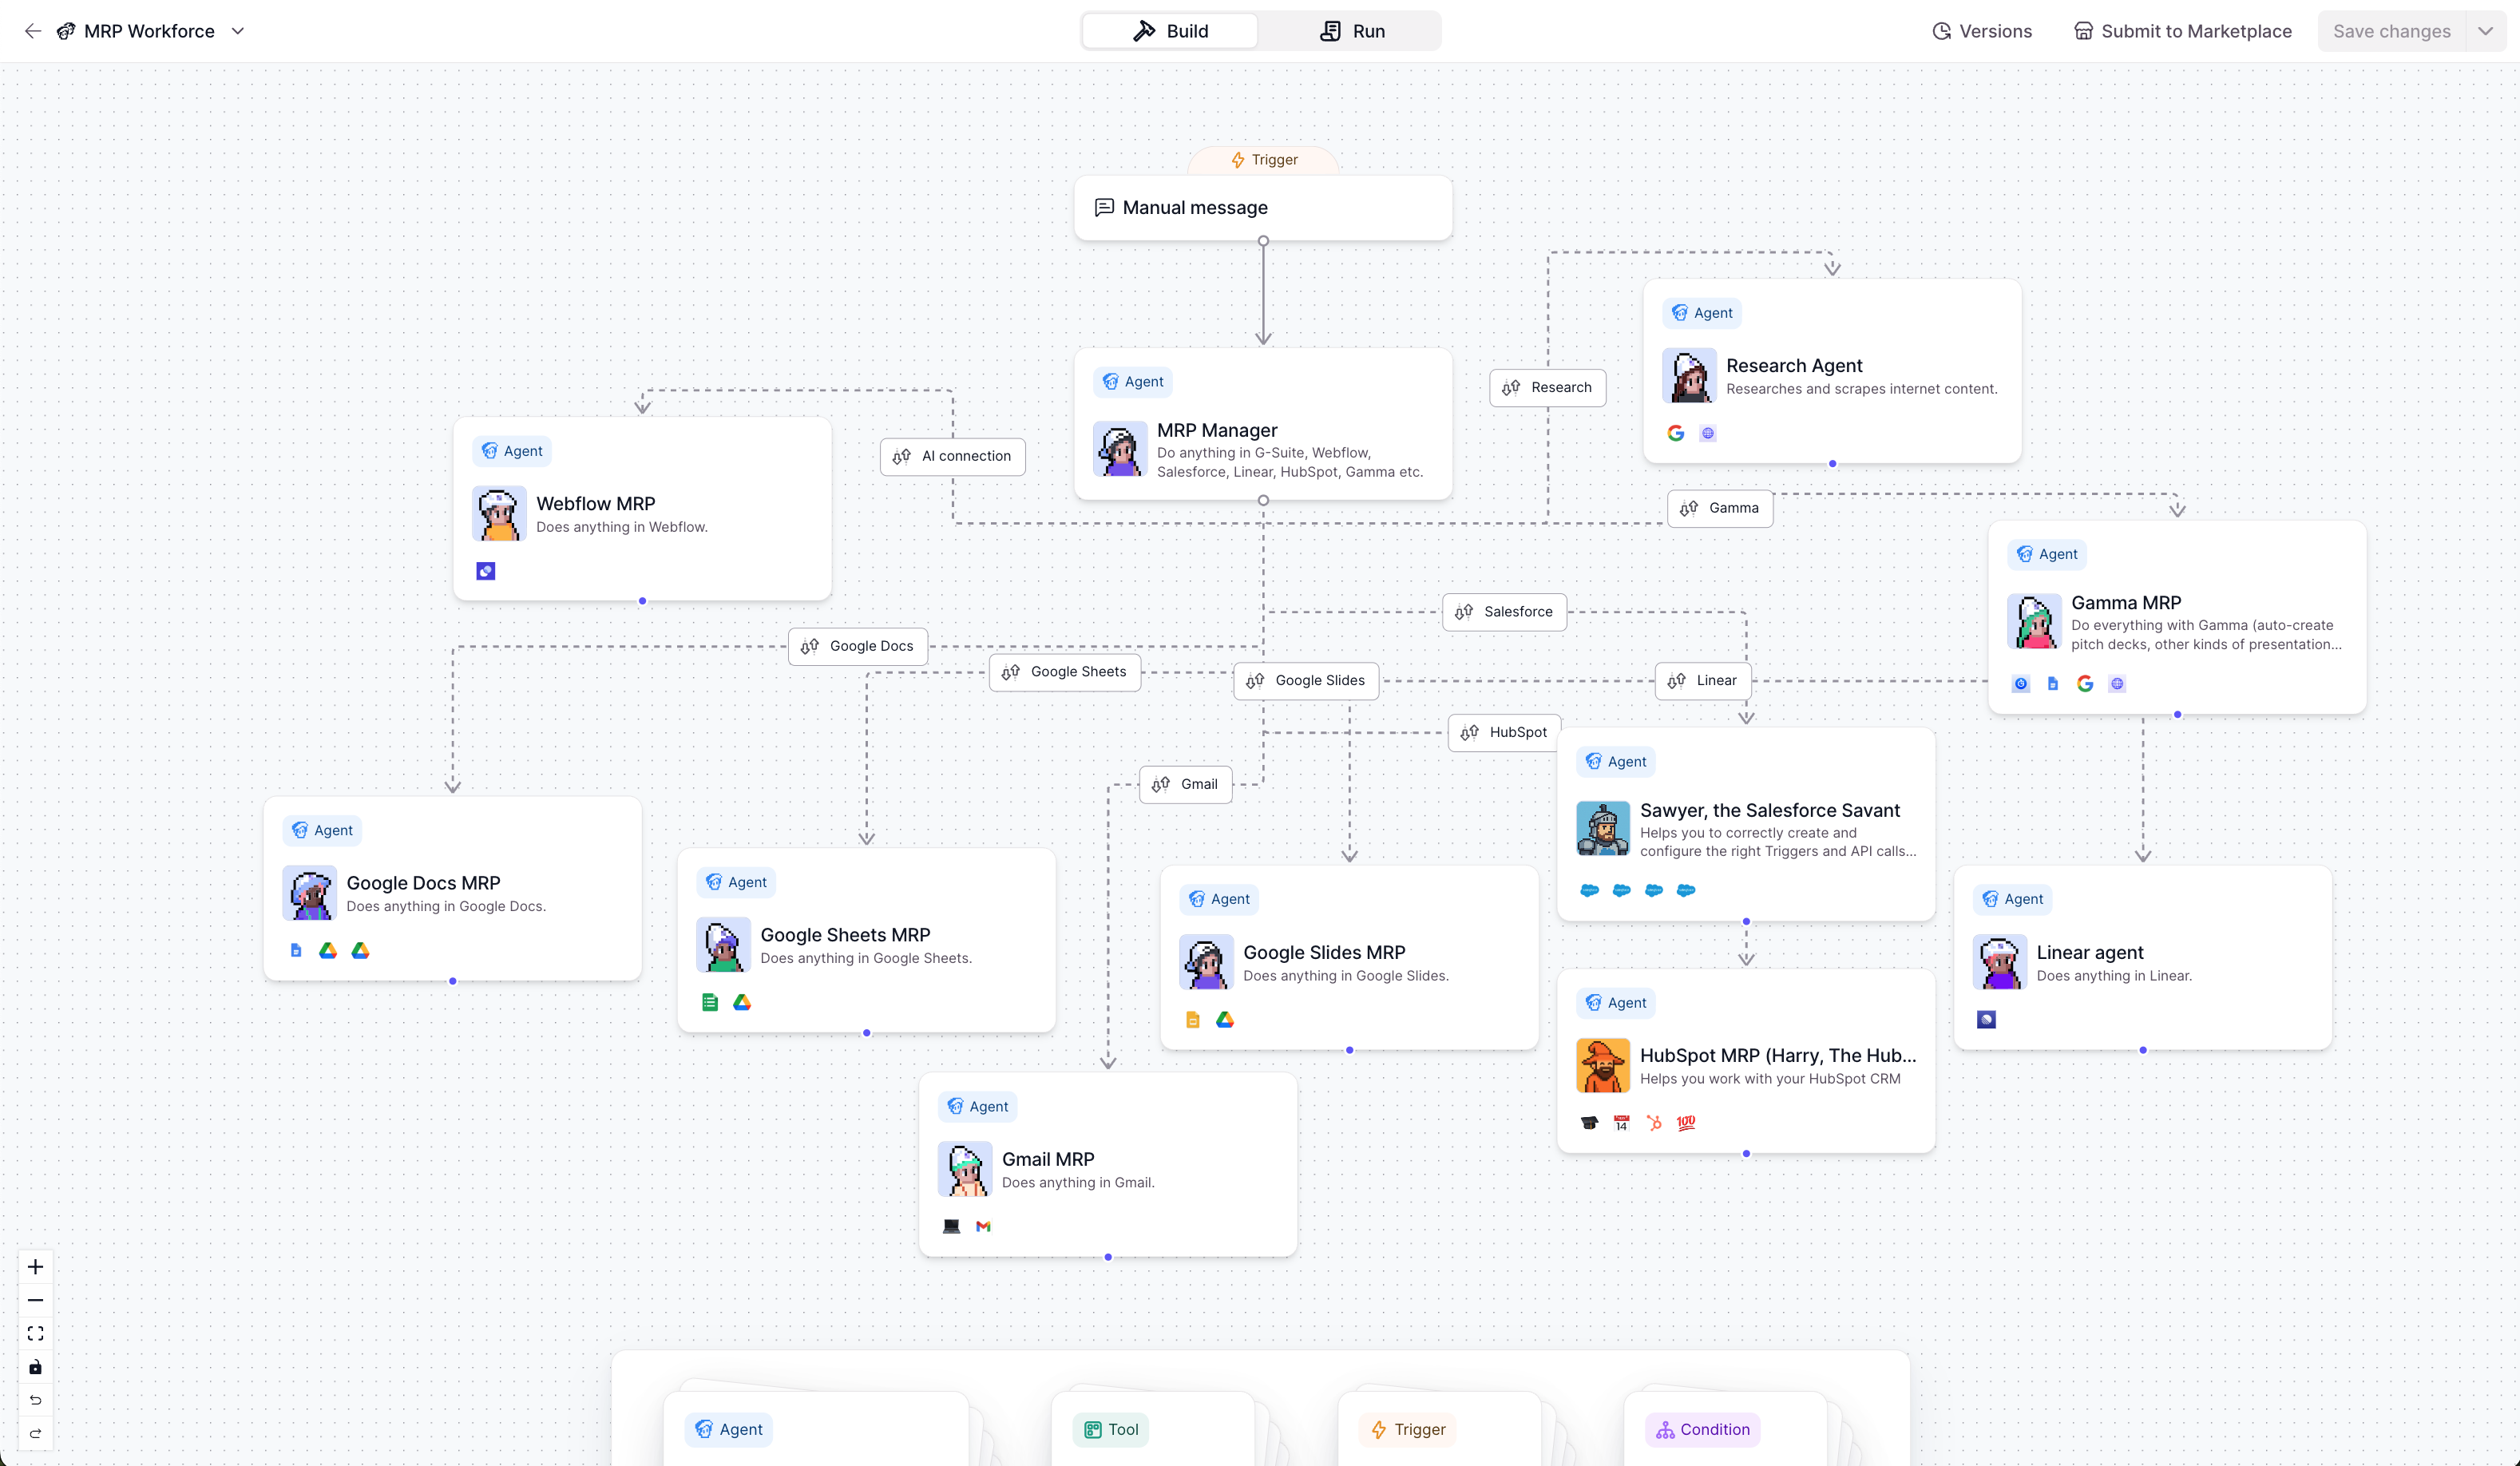
Task: Click the calendar icon on HubSpot MRP
Action: pos(1622,1123)
